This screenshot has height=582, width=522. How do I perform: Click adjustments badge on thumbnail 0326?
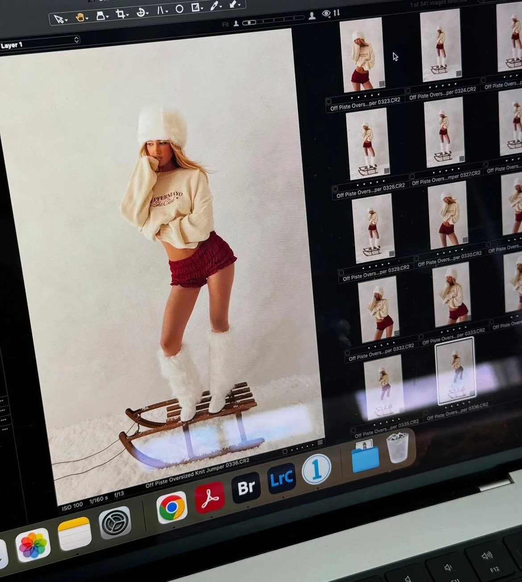(386, 171)
